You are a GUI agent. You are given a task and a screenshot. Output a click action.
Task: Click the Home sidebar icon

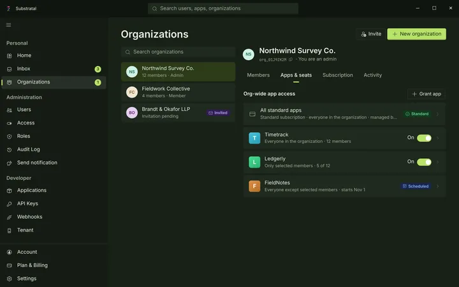tap(10, 55)
